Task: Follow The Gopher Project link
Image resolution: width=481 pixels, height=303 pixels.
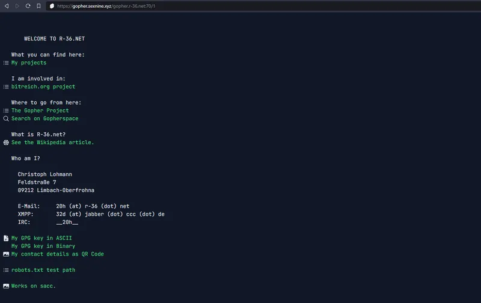Action: (40, 111)
